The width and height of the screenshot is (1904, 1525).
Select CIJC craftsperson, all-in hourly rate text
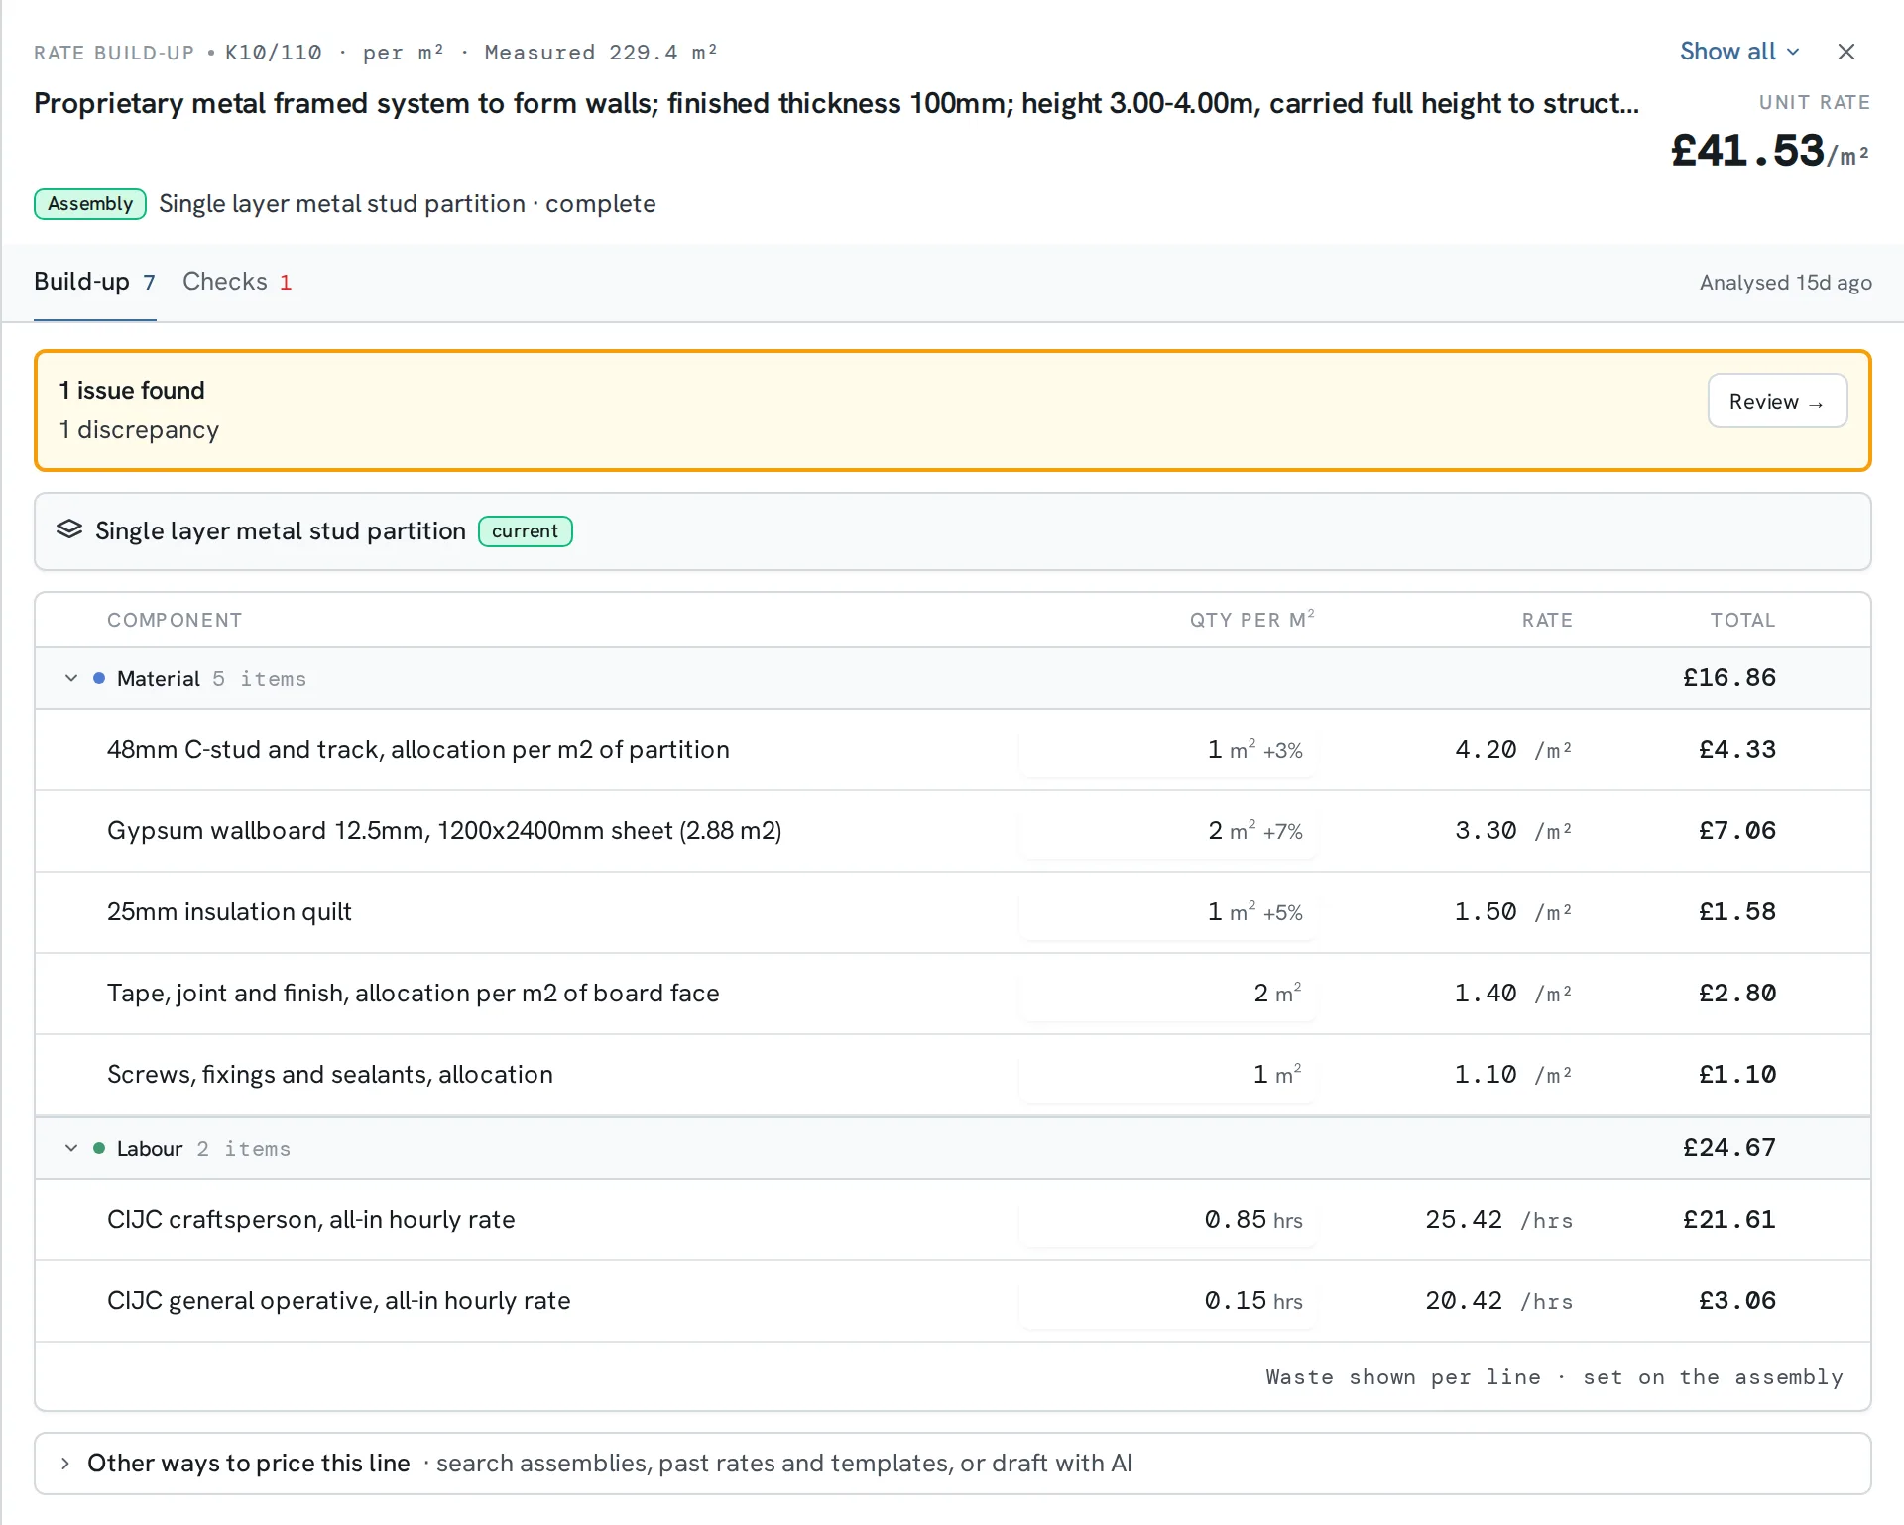click(x=311, y=1220)
